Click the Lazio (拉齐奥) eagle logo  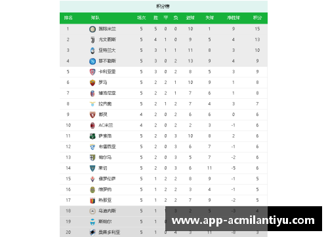92,104
